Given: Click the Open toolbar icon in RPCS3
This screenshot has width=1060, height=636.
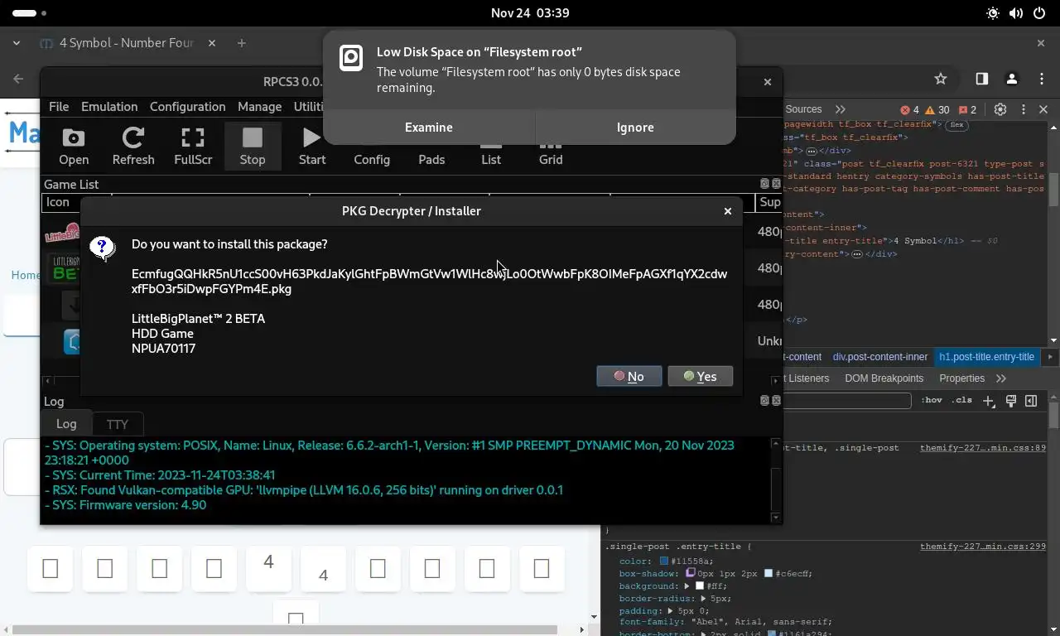Looking at the screenshot, I should tap(74, 147).
